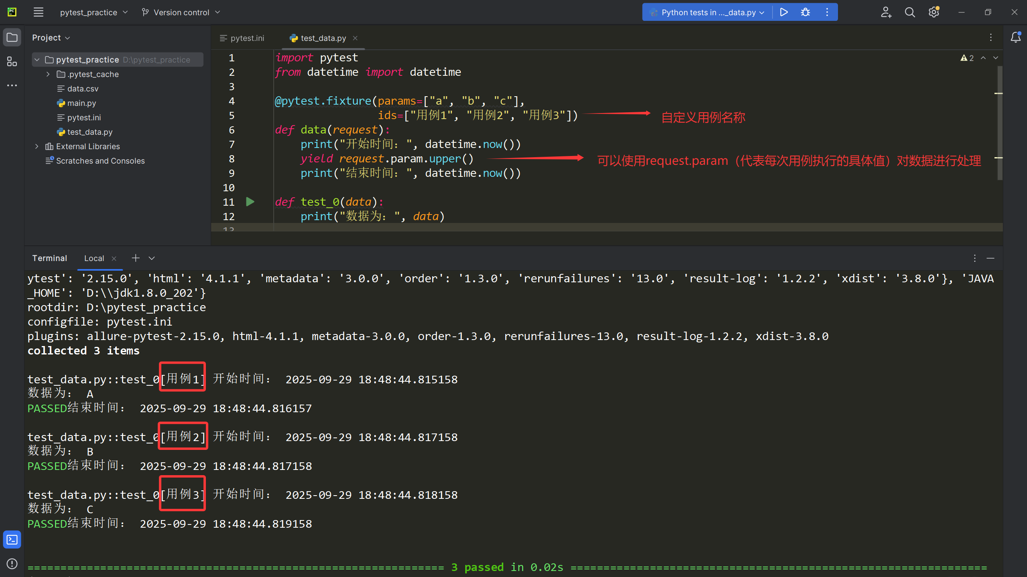Click the Debug bug icon

[x=805, y=12]
